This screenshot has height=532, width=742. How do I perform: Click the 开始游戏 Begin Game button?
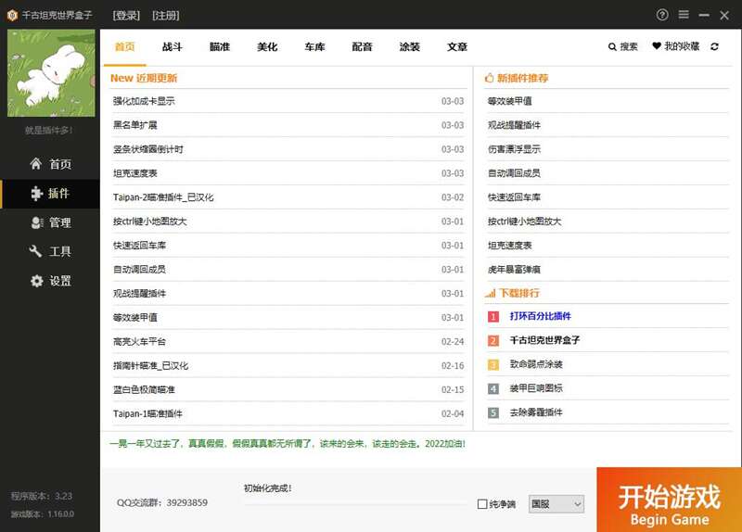(x=669, y=500)
